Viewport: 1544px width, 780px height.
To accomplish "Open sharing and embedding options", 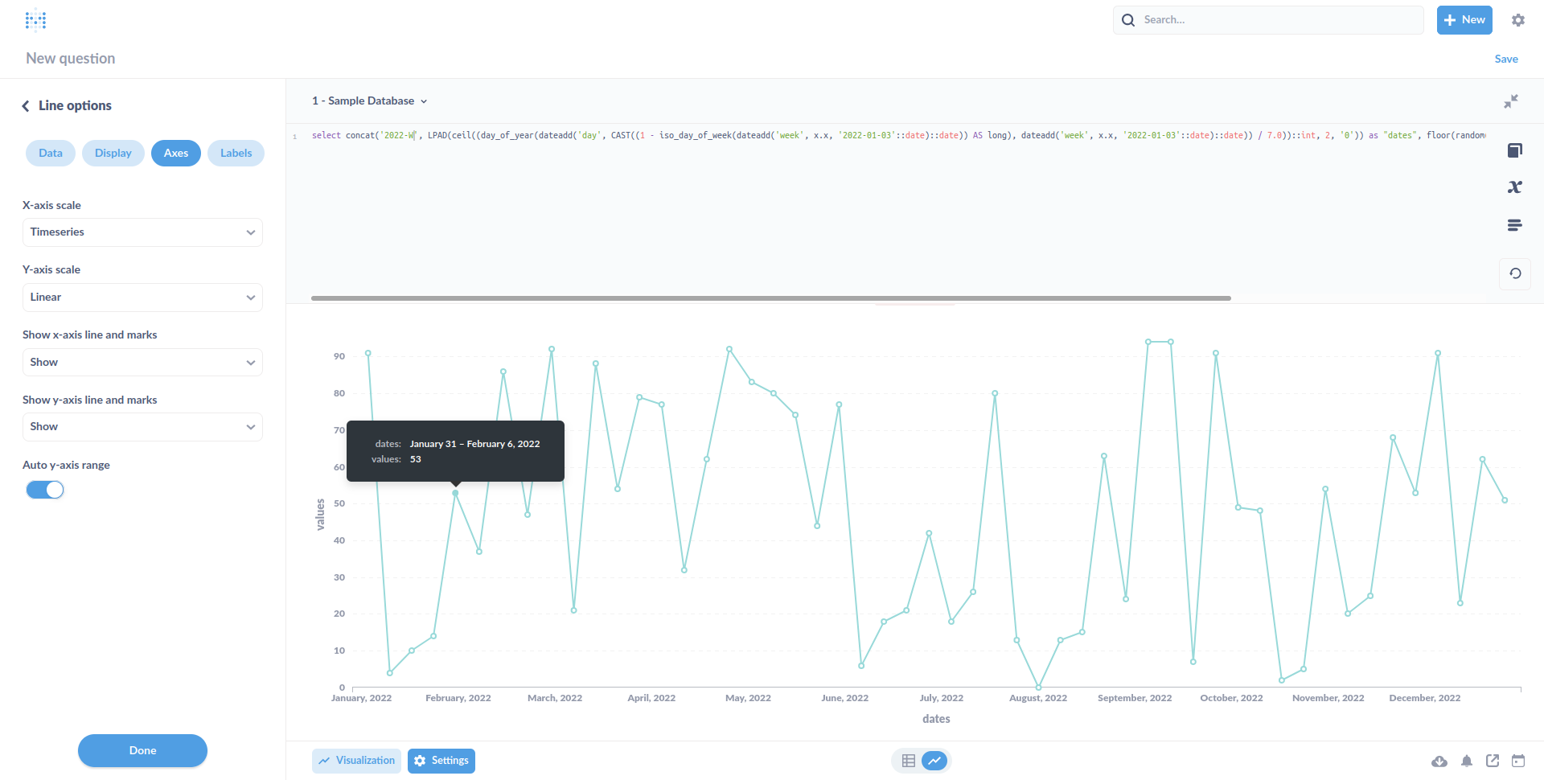I will [1493, 761].
